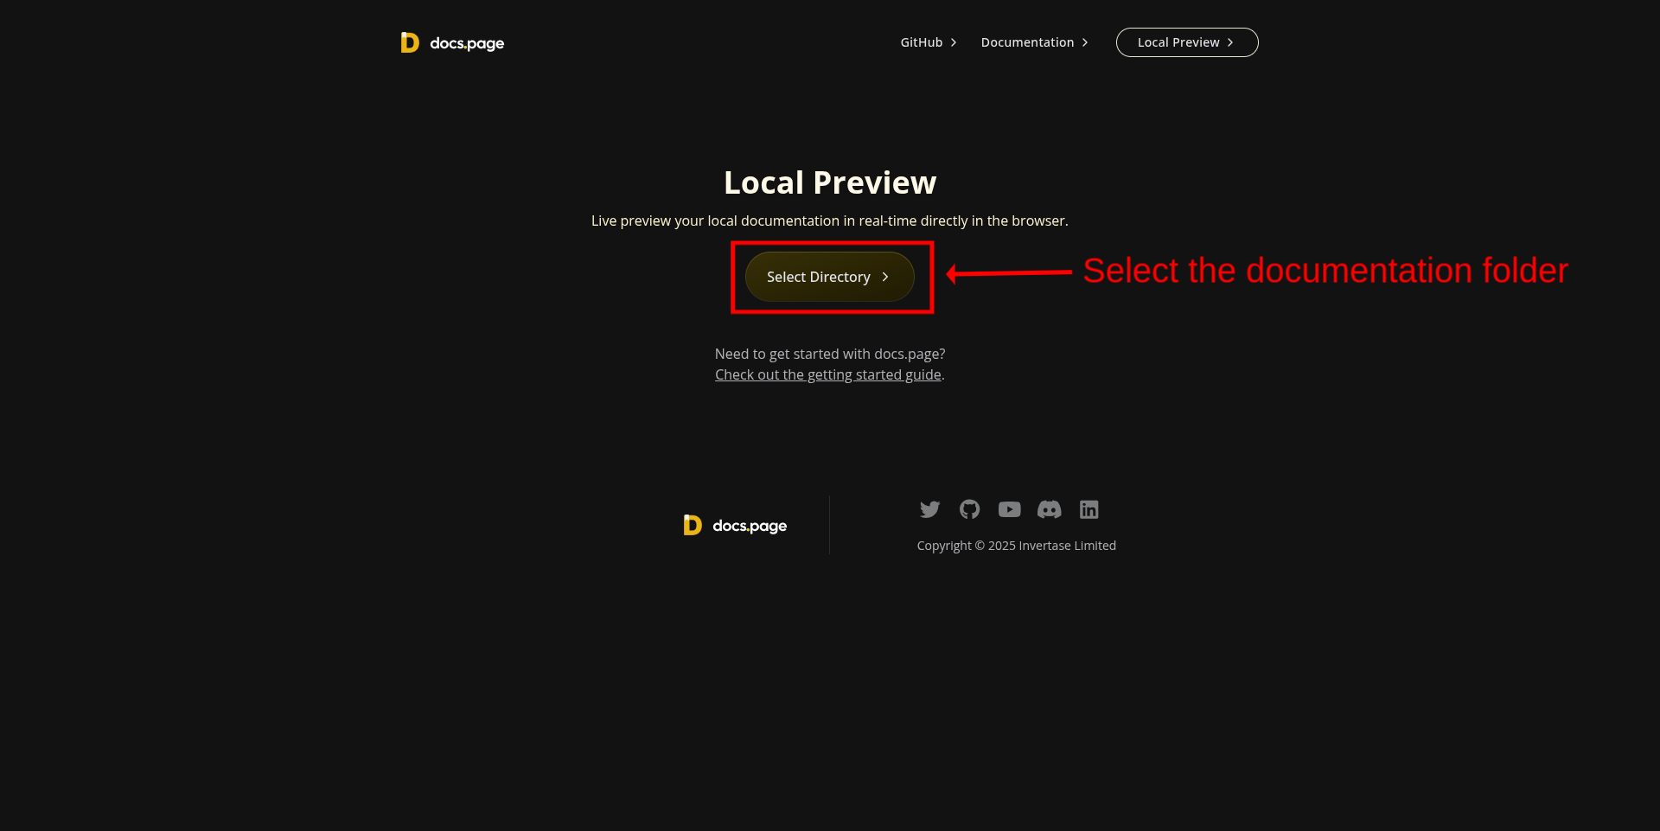Screen dimensions: 1660x831
Task: Open the getting started guide link
Action: 828,374
